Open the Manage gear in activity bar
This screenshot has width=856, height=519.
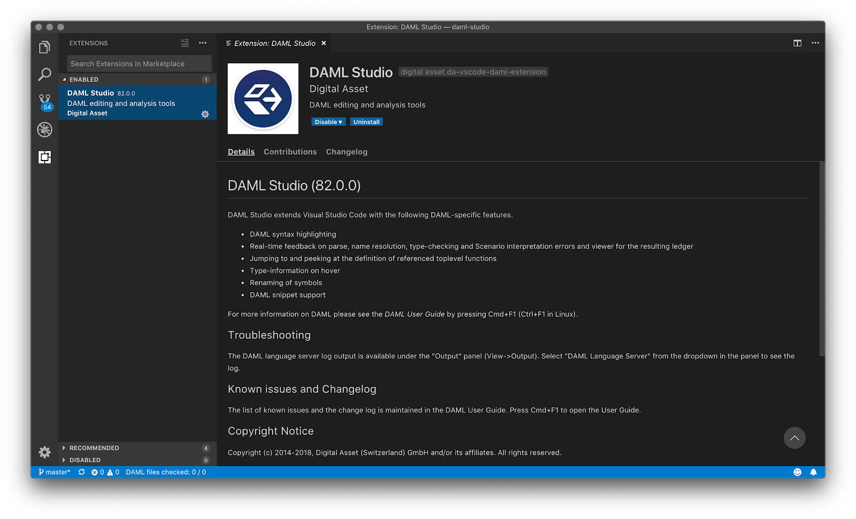[x=44, y=452]
